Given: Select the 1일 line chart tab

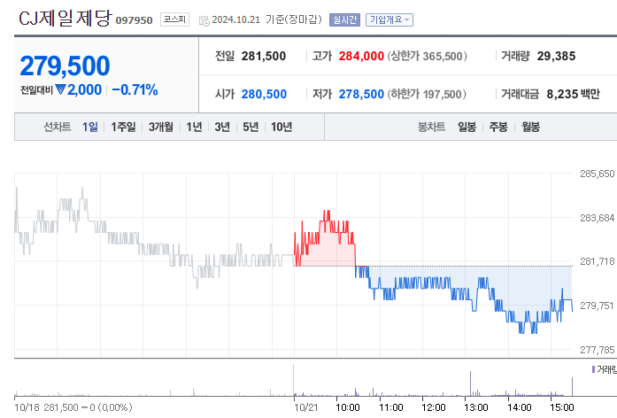Looking at the screenshot, I should [x=90, y=127].
